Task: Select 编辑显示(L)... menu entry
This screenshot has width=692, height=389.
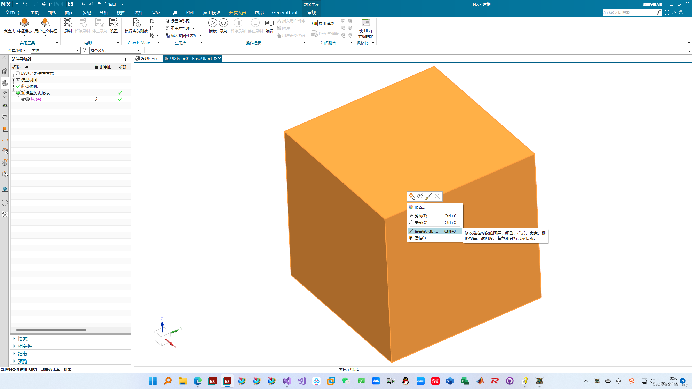Action: tap(435, 231)
